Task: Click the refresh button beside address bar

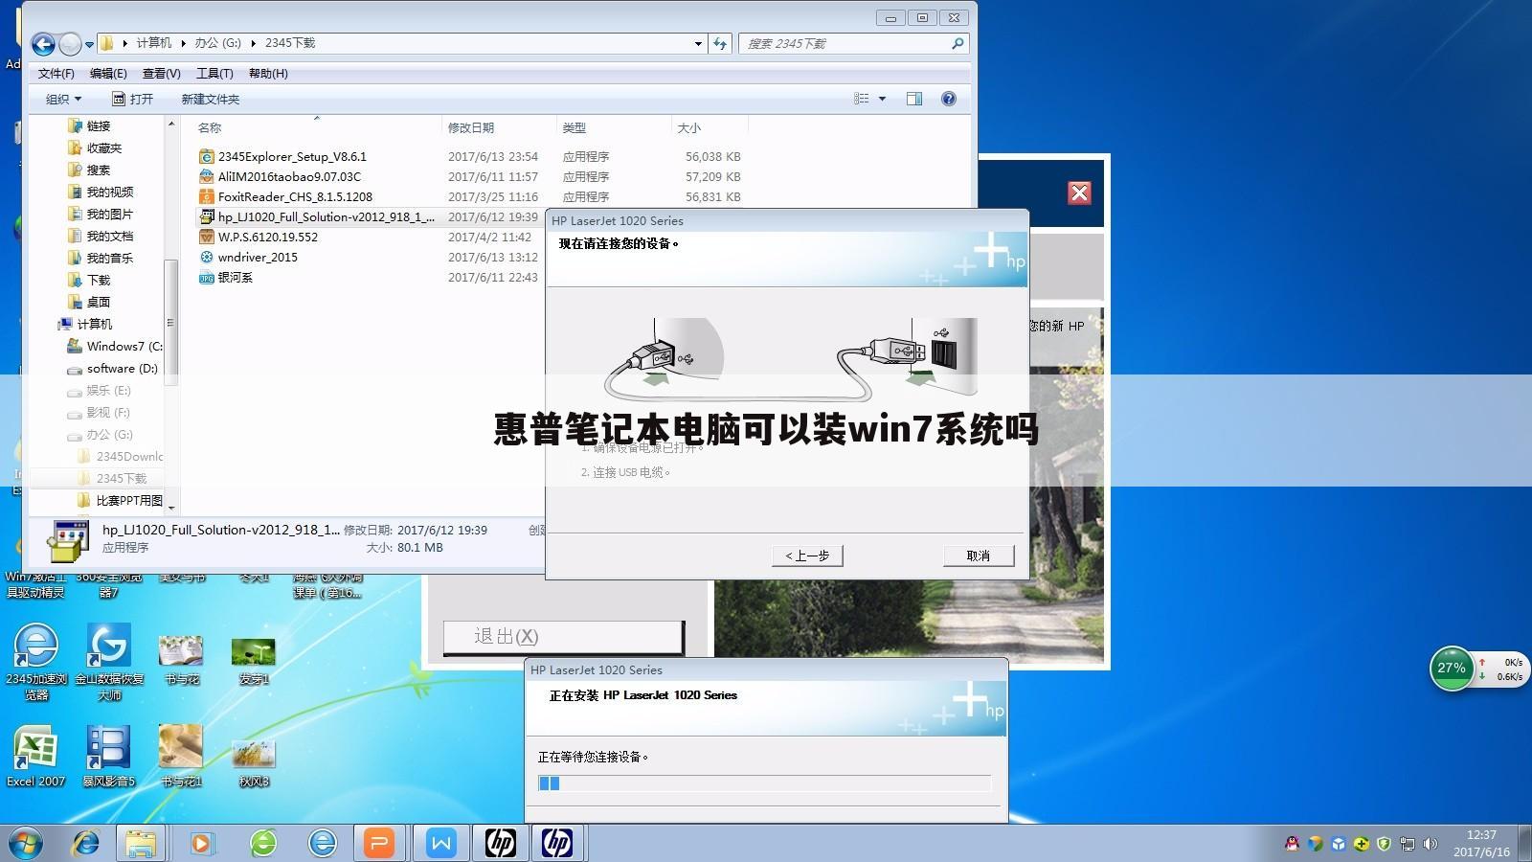Action: [721, 44]
